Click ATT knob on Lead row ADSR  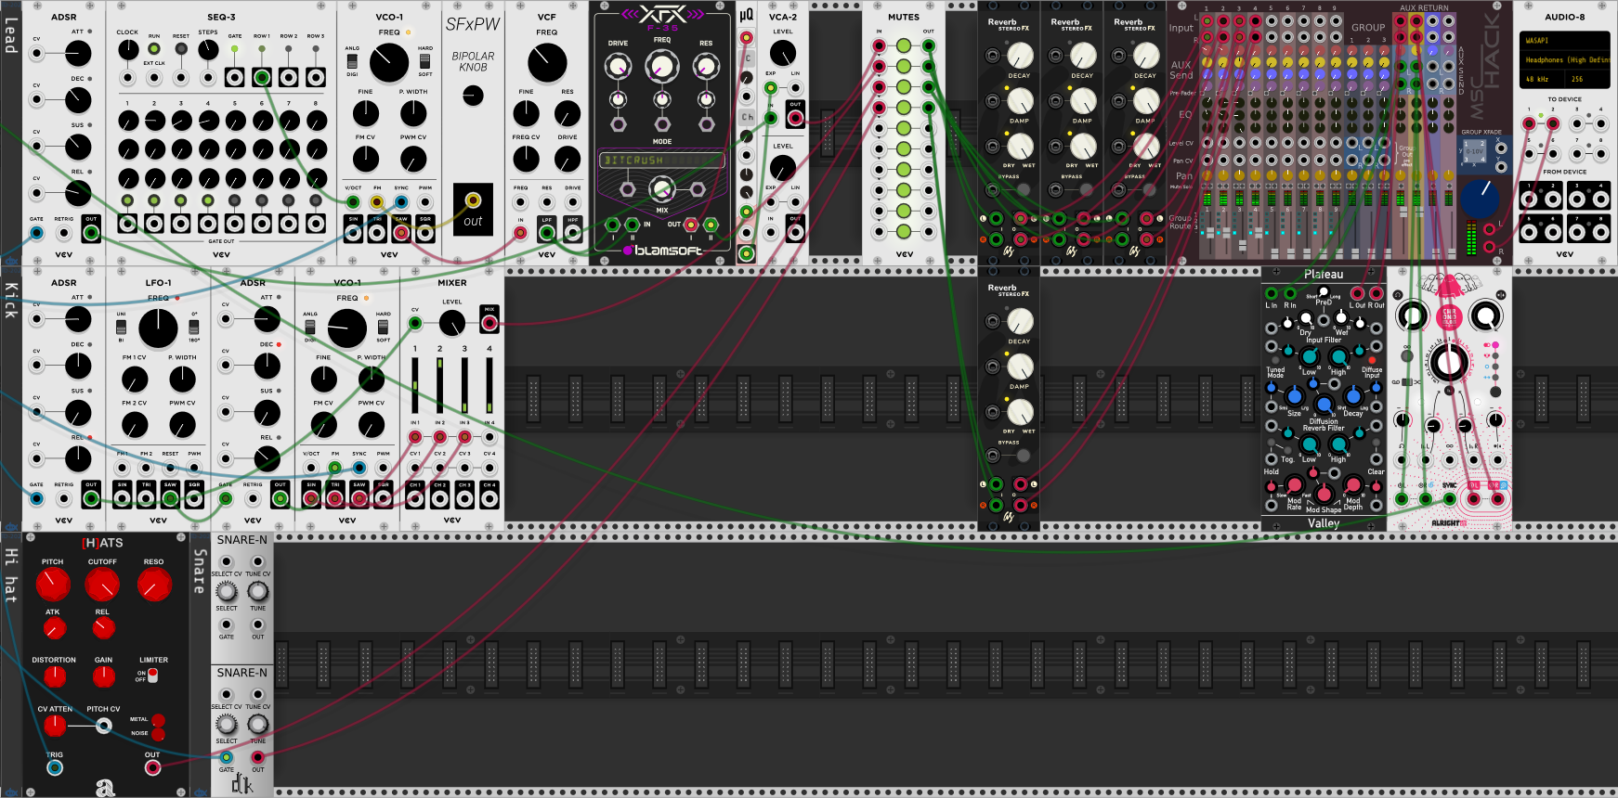(x=78, y=53)
